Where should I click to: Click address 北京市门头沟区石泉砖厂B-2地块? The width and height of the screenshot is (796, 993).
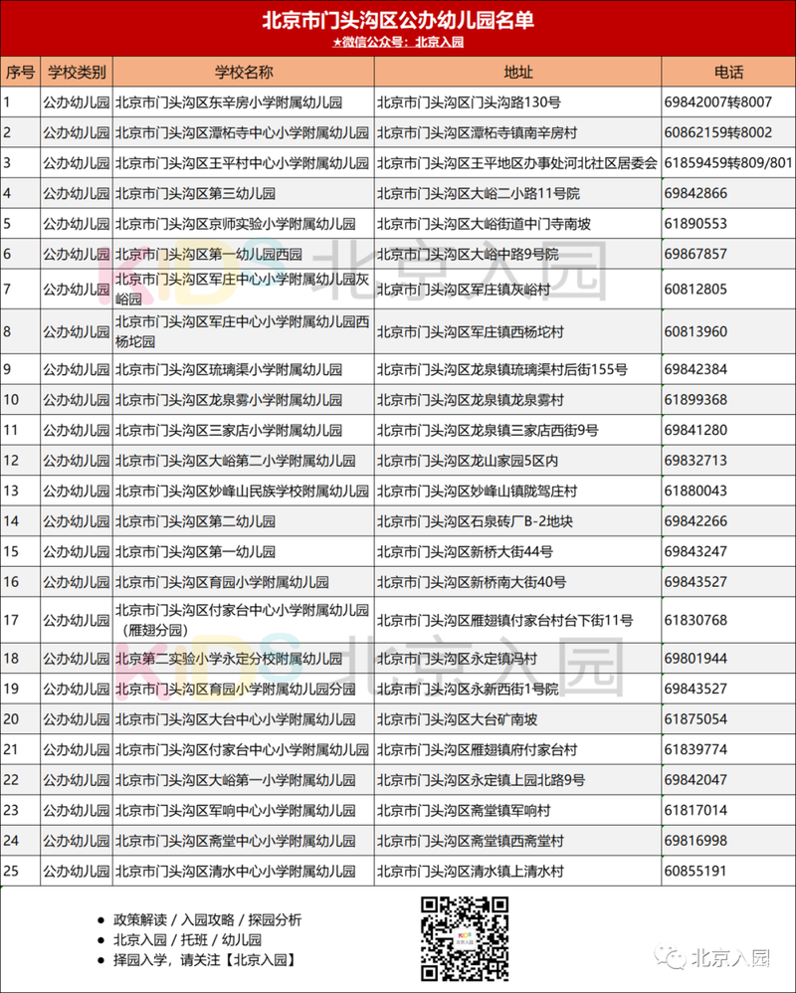(475, 521)
